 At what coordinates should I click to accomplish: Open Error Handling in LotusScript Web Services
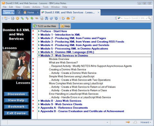[73, 94]
